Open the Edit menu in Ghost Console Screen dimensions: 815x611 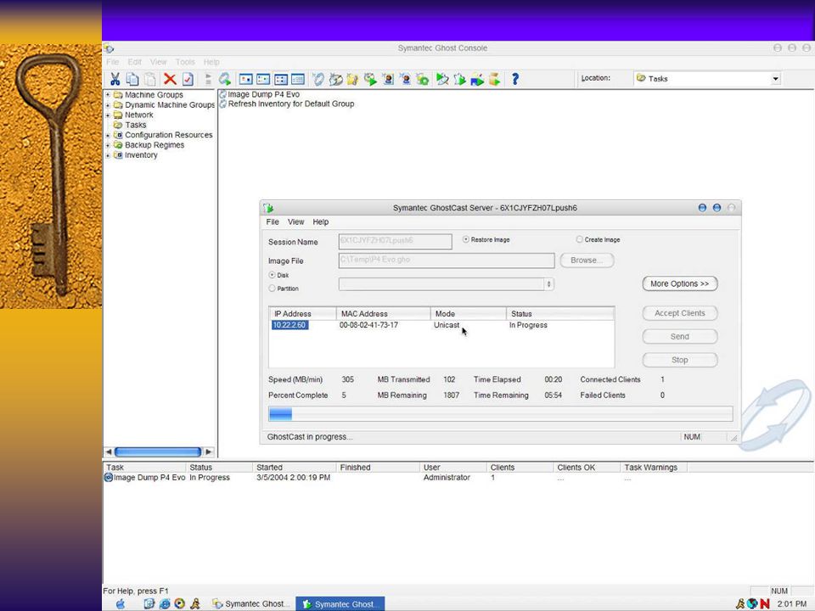(135, 62)
